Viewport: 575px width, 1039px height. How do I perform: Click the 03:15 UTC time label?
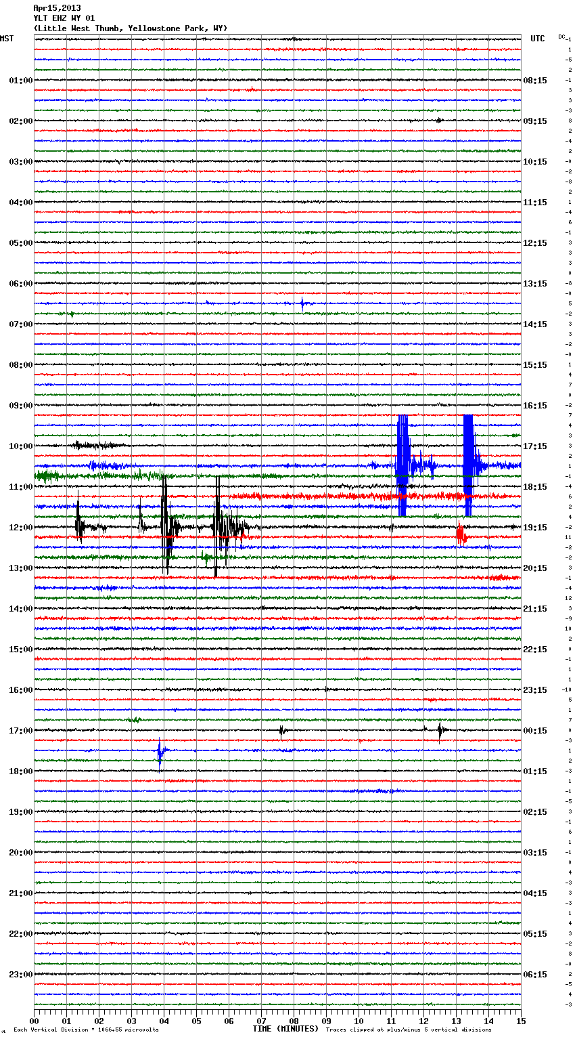click(x=535, y=853)
